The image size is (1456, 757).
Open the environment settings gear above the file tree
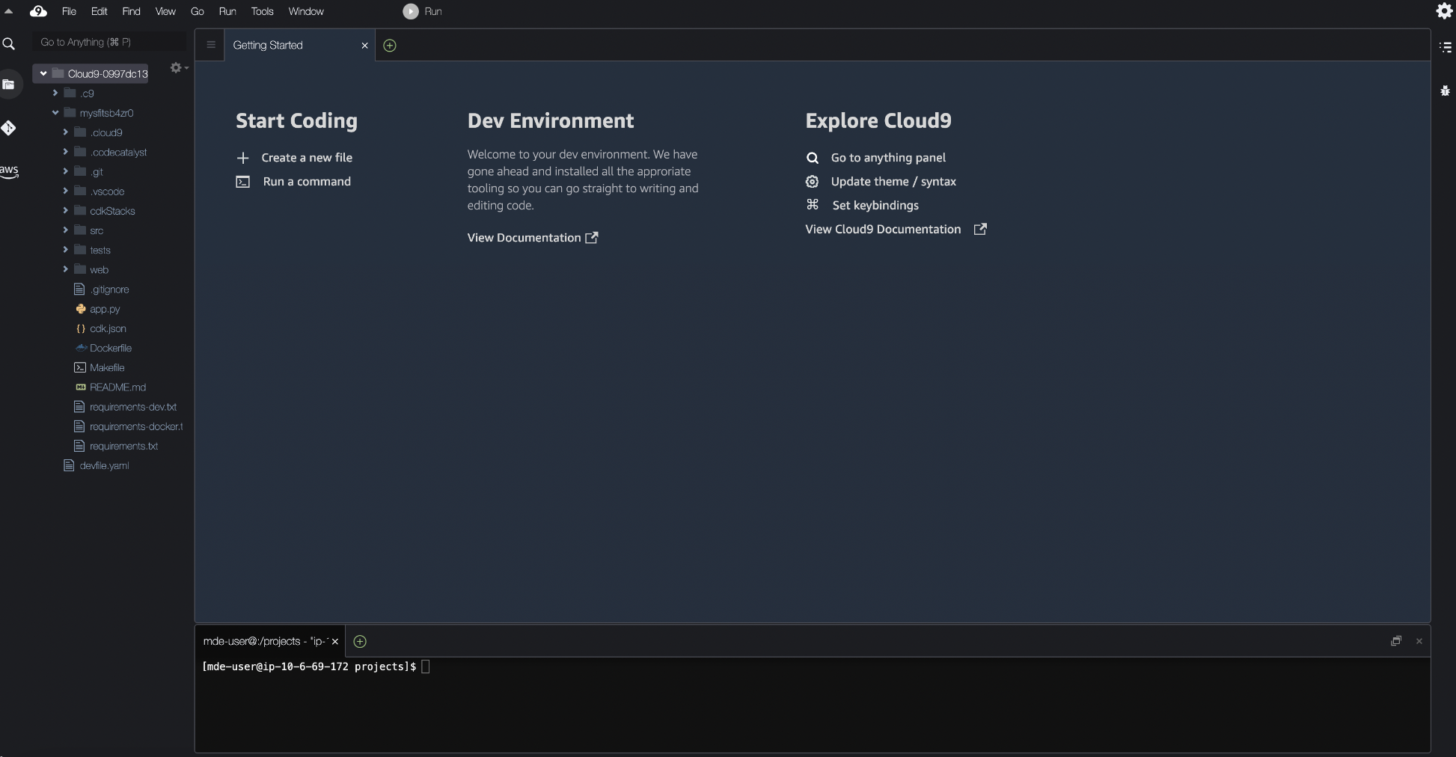[x=175, y=68]
